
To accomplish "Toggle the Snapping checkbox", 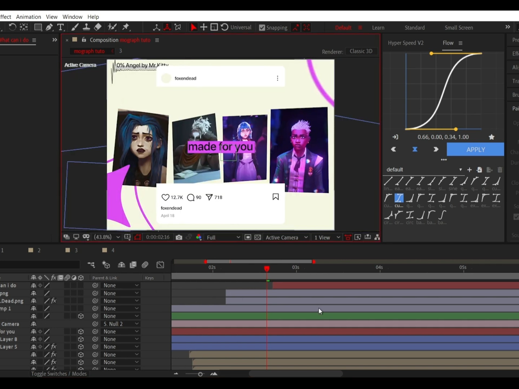I will (x=262, y=28).
